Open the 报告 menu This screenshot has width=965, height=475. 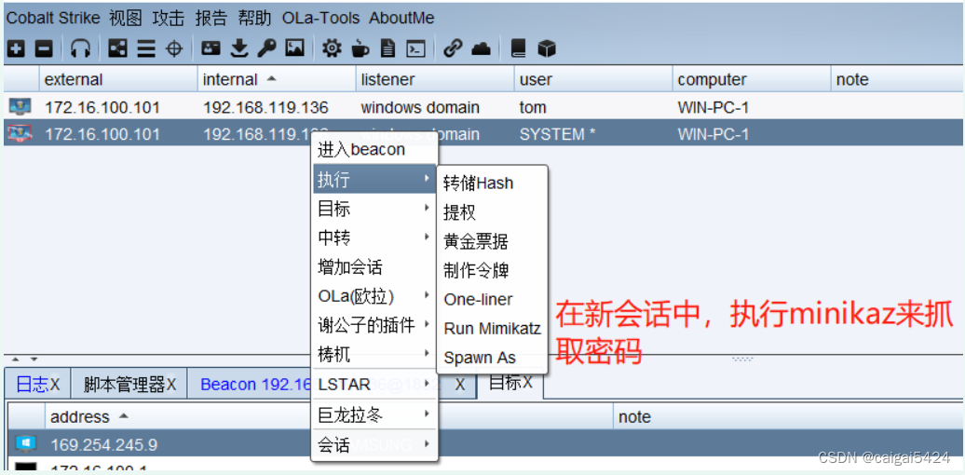click(211, 19)
